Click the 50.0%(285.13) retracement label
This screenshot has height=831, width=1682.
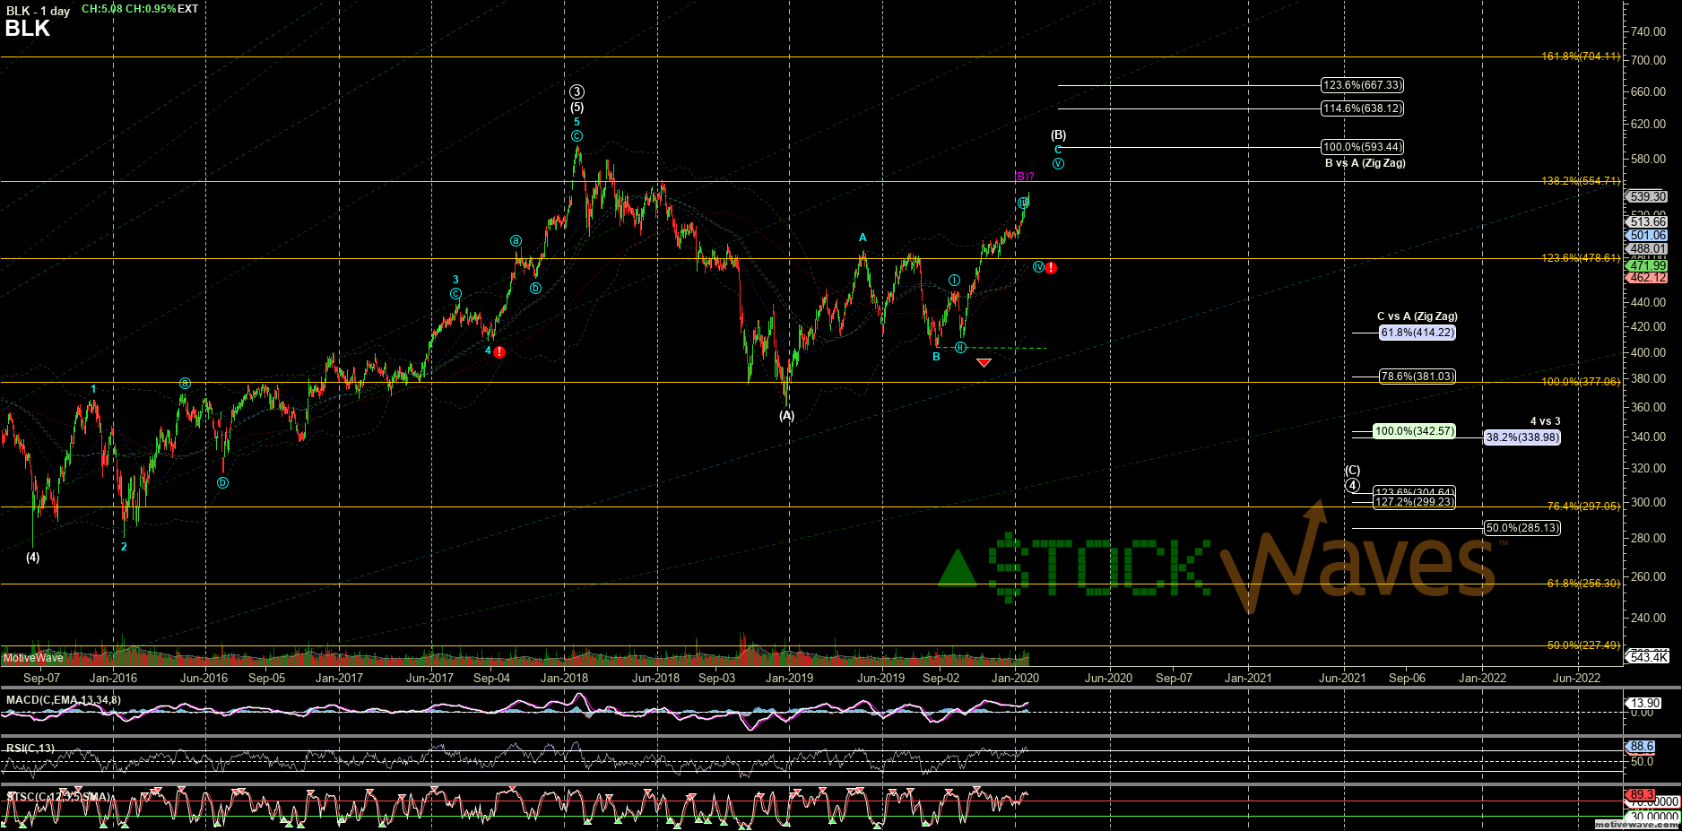[1522, 528]
